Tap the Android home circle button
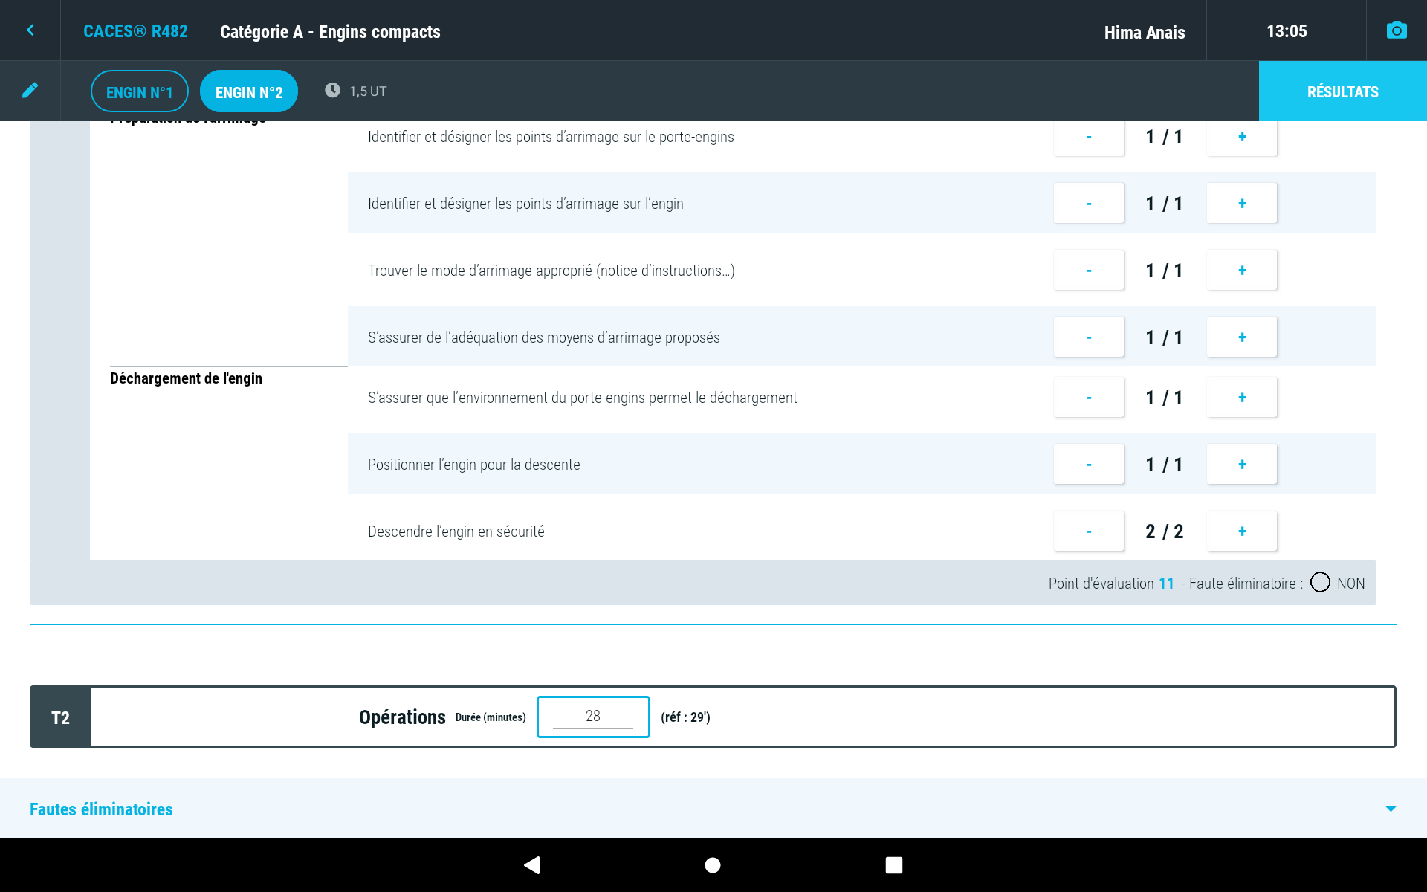The height and width of the screenshot is (892, 1427). (713, 865)
